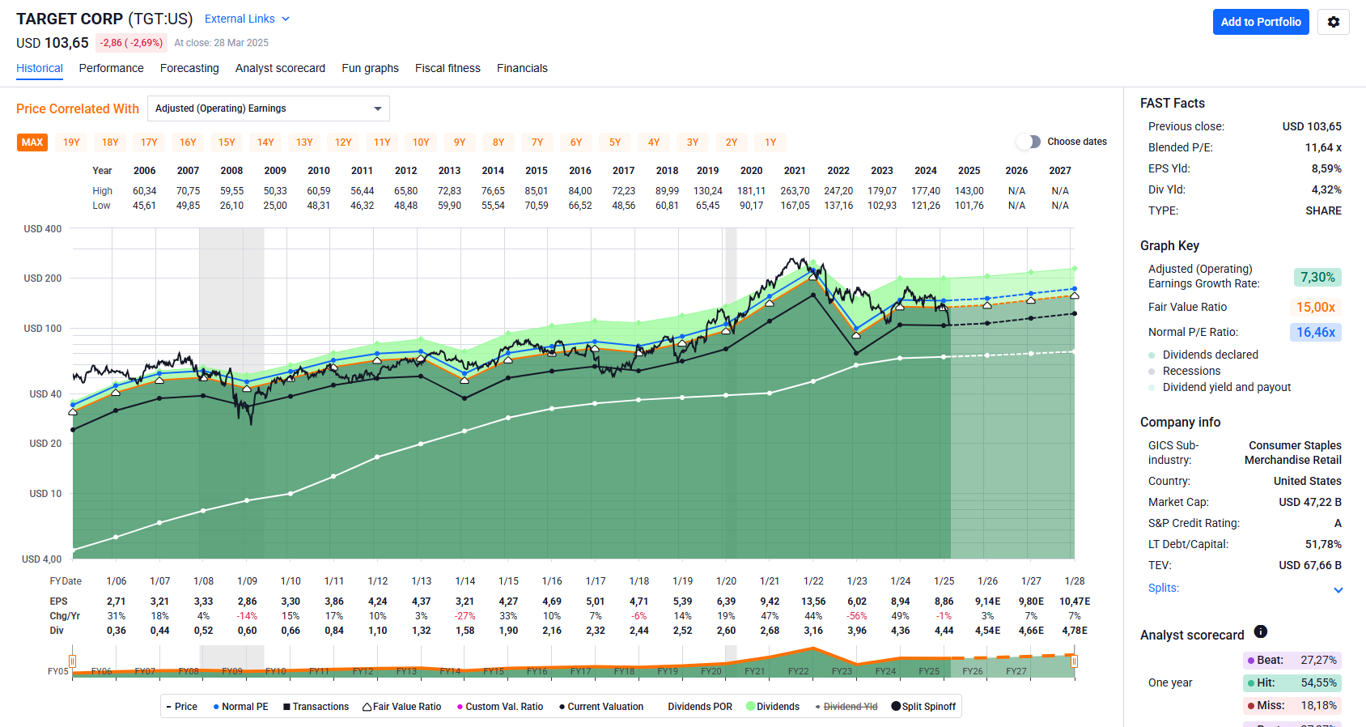Select the 10Y time range button
The image size is (1366, 727).
pyautogui.click(x=421, y=142)
